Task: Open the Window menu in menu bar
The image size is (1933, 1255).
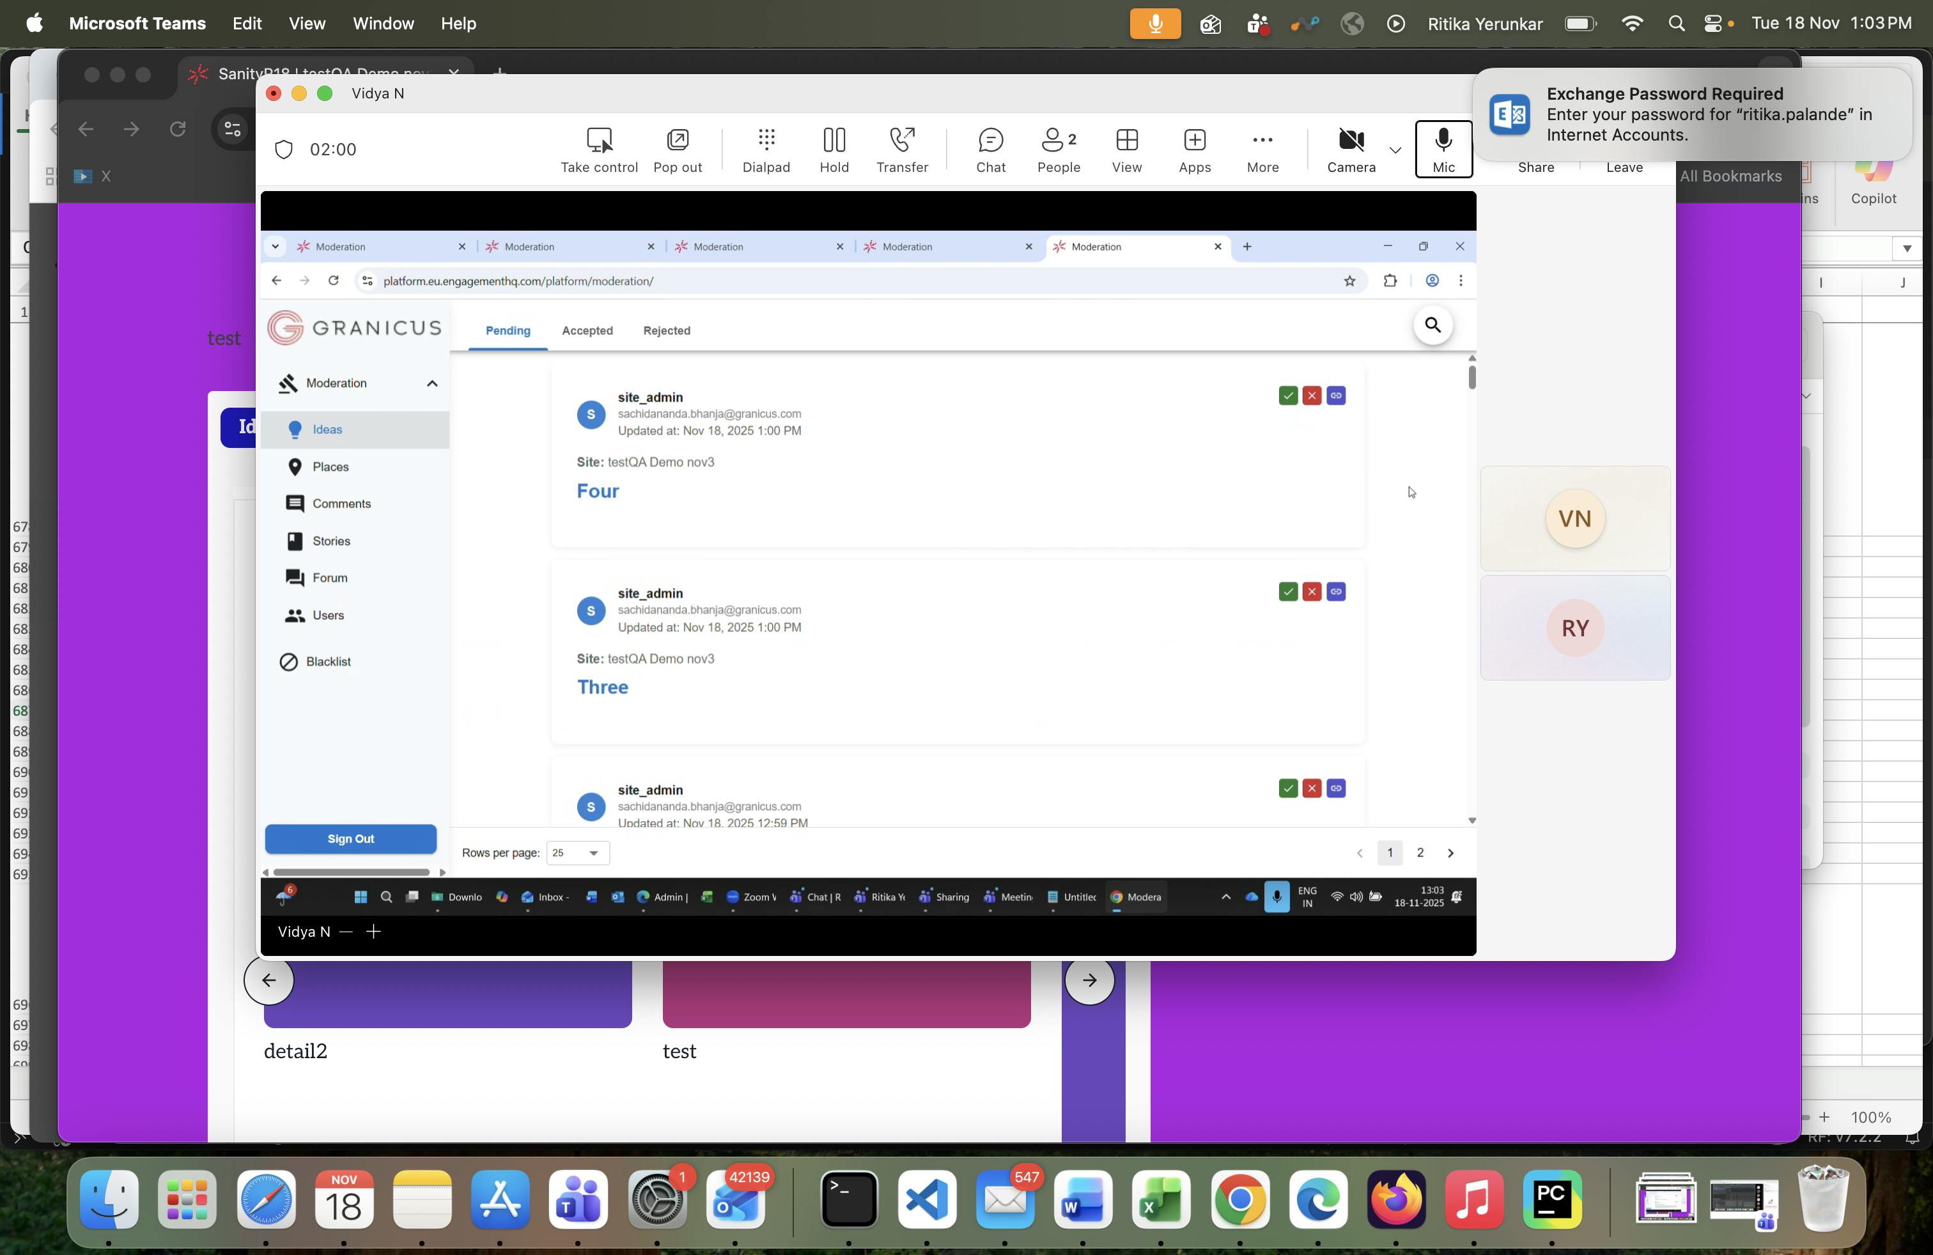Action: click(x=382, y=24)
